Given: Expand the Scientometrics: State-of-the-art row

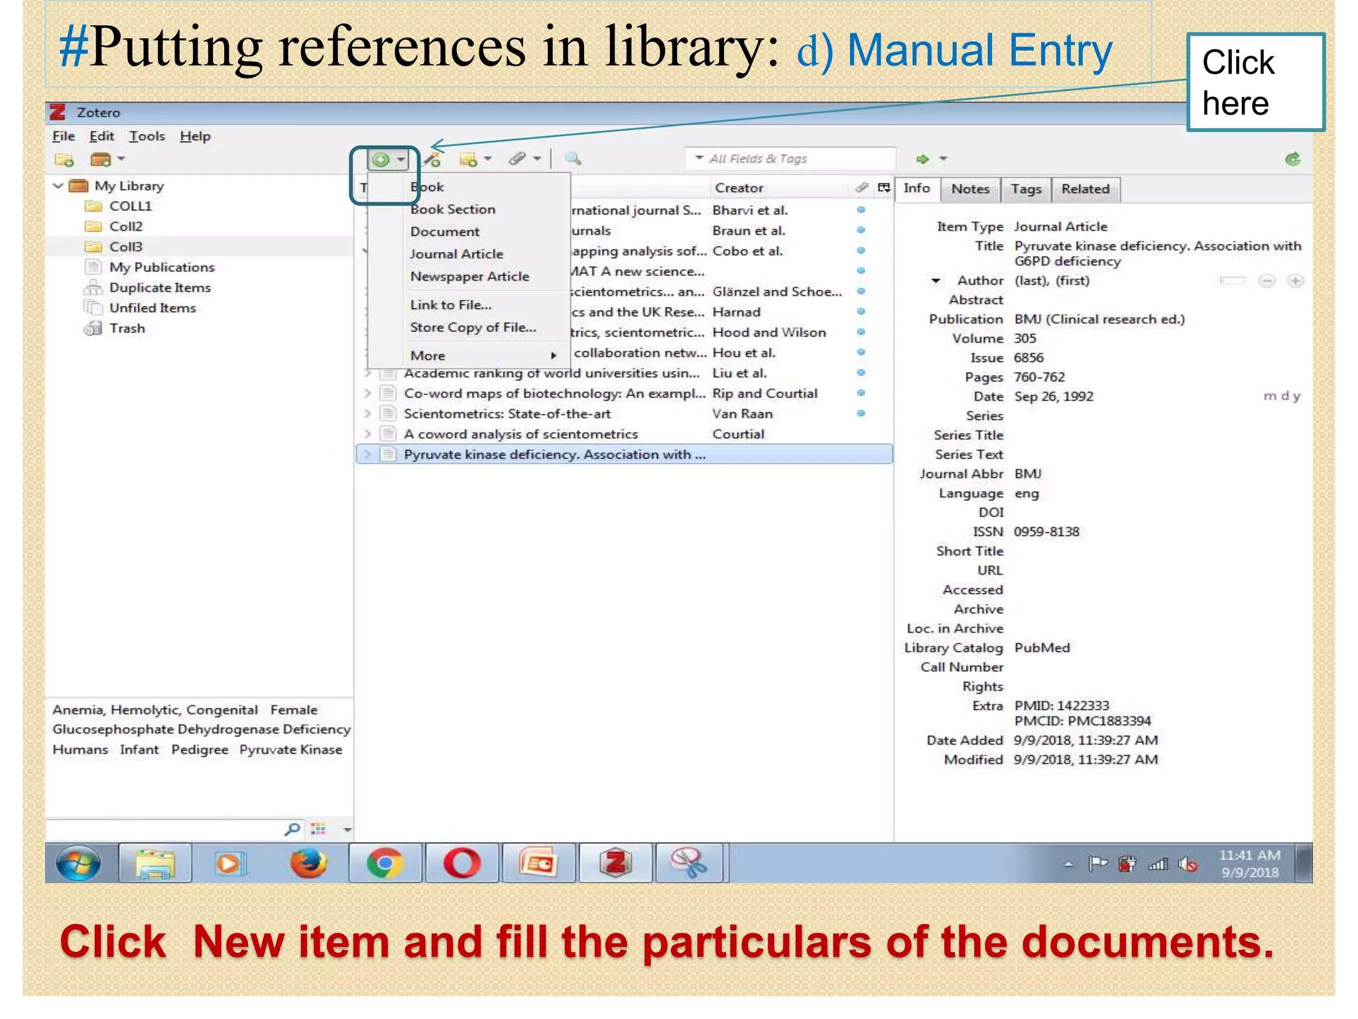Looking at the screenshot, I should click(367, 414).
